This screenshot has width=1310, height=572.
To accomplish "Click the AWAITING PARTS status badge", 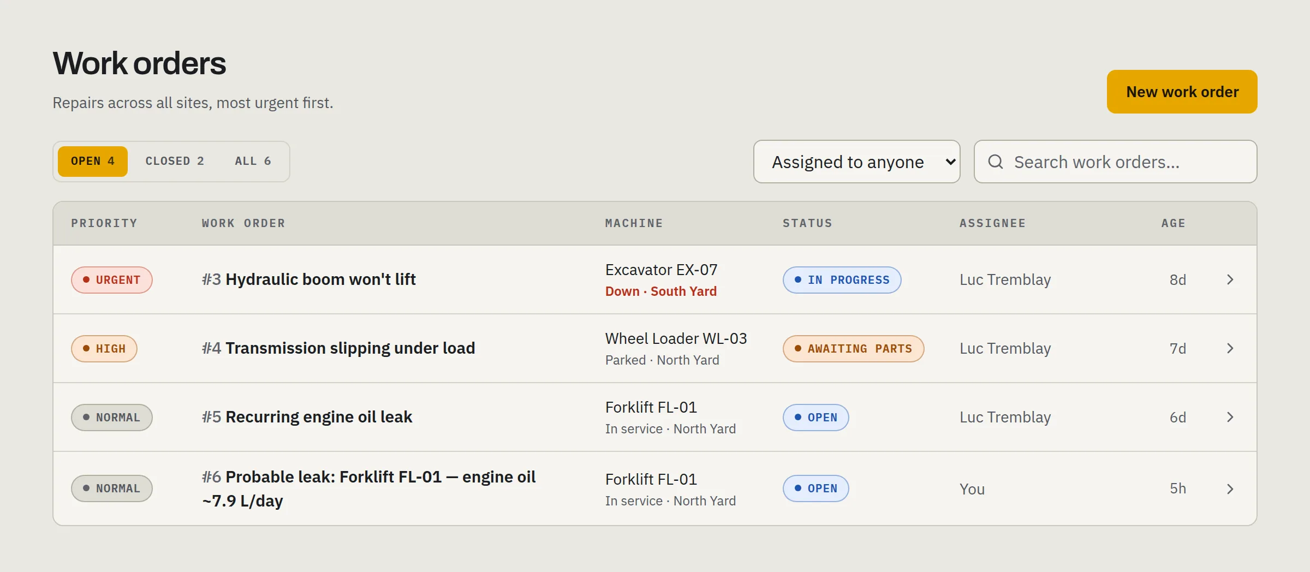I will tap(854, 349).
